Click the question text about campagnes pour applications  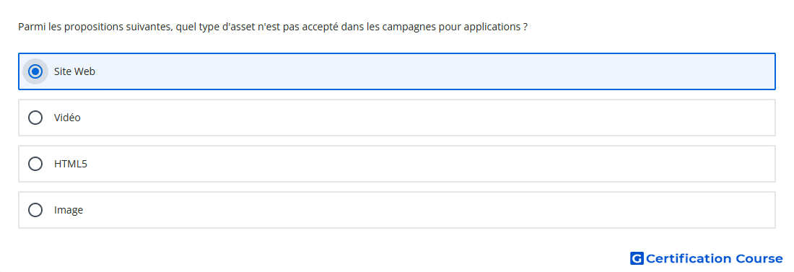[x=273, y=27]
